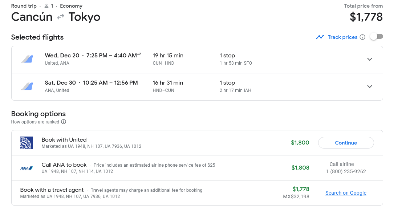The width and height of the screenshot is (414, 207).
Task: Click the How options are ranked text
Action: click(x=35, y=122)
